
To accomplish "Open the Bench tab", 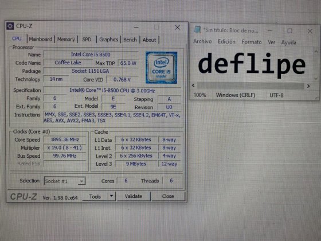I will click(130, 40).
